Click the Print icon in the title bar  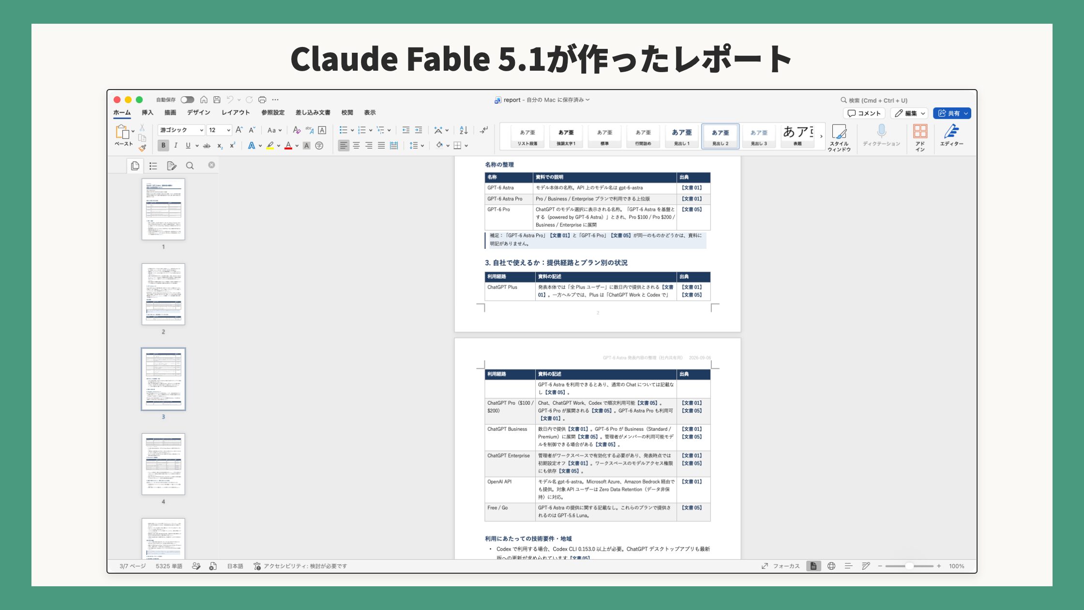[x=262, y=100]
